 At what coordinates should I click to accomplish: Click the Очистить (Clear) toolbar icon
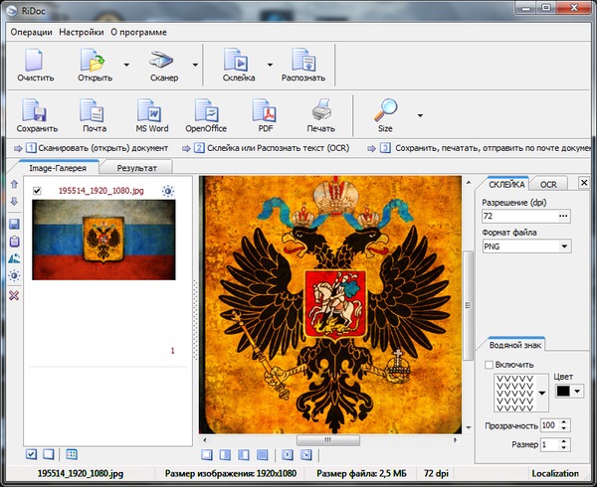(x=35, y=61)
